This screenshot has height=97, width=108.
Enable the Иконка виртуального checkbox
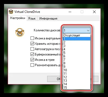pos(32,38)
